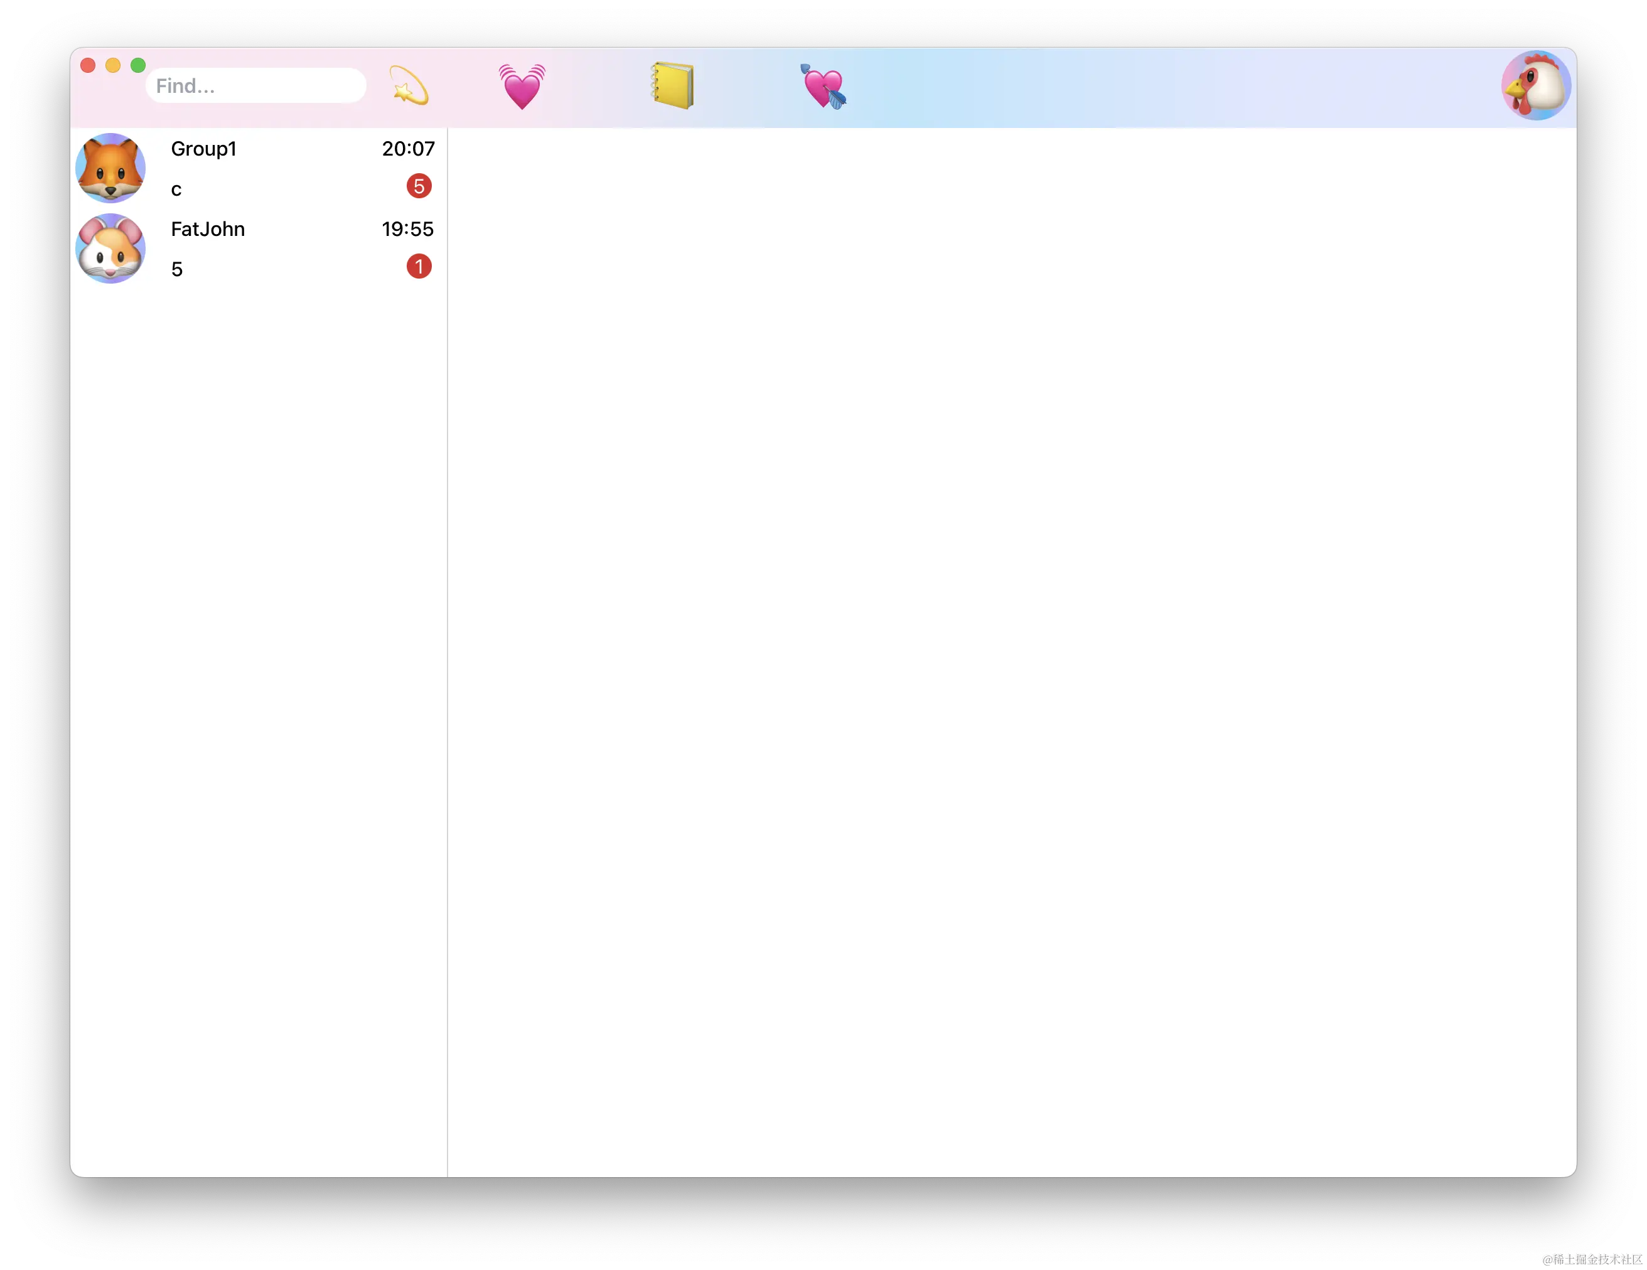This screenshot has height=1270, width=1647.
Task: Maximize the window with green button
Action: 138,66
